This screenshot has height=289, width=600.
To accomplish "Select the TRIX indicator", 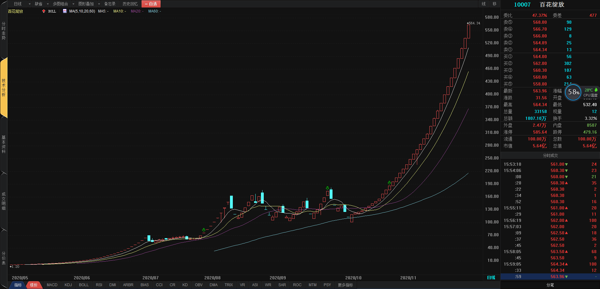I will click(x=229, y=285).
